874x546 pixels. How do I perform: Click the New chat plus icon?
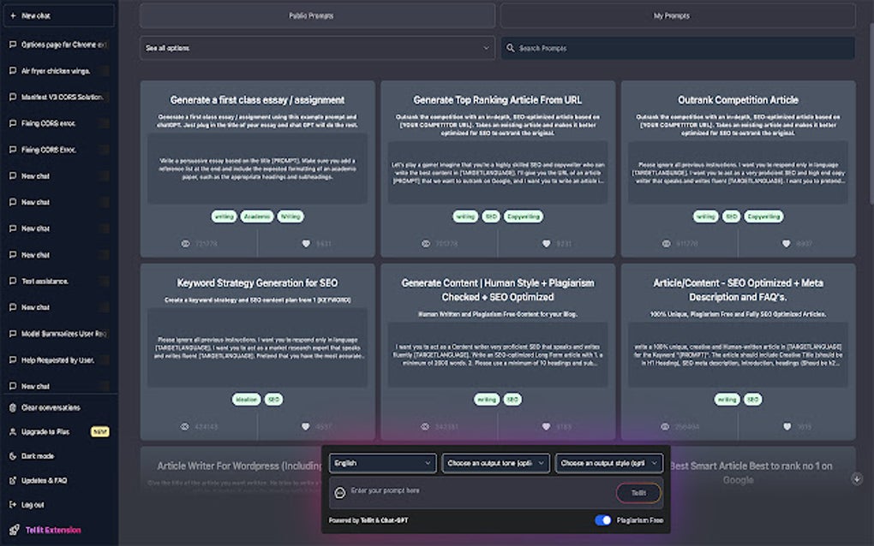click(x=13, y=15)
